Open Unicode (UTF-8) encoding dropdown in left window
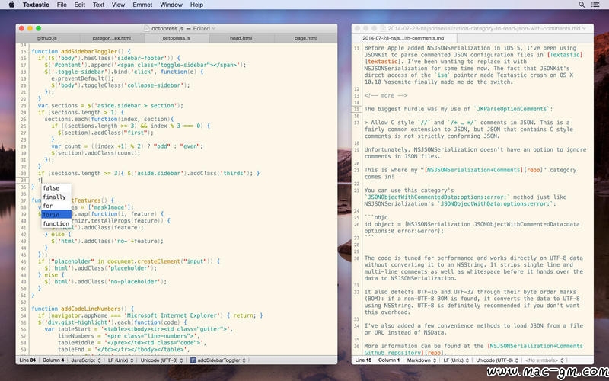The height and width of the screenshot is (381, 609). click(x=161, y=360)
